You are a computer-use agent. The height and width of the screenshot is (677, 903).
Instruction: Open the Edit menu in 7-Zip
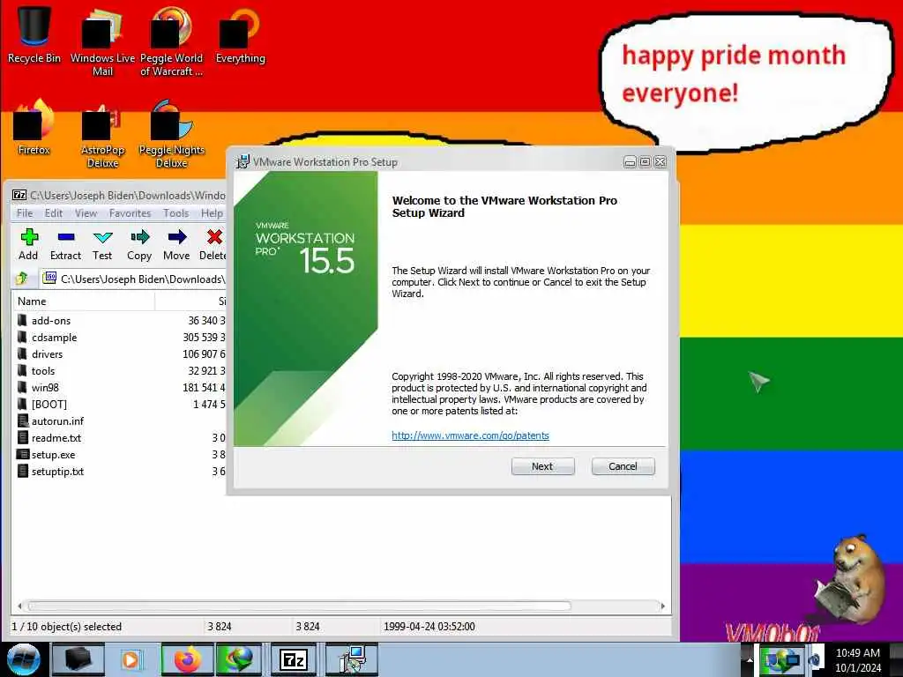(x=54, y=213)
